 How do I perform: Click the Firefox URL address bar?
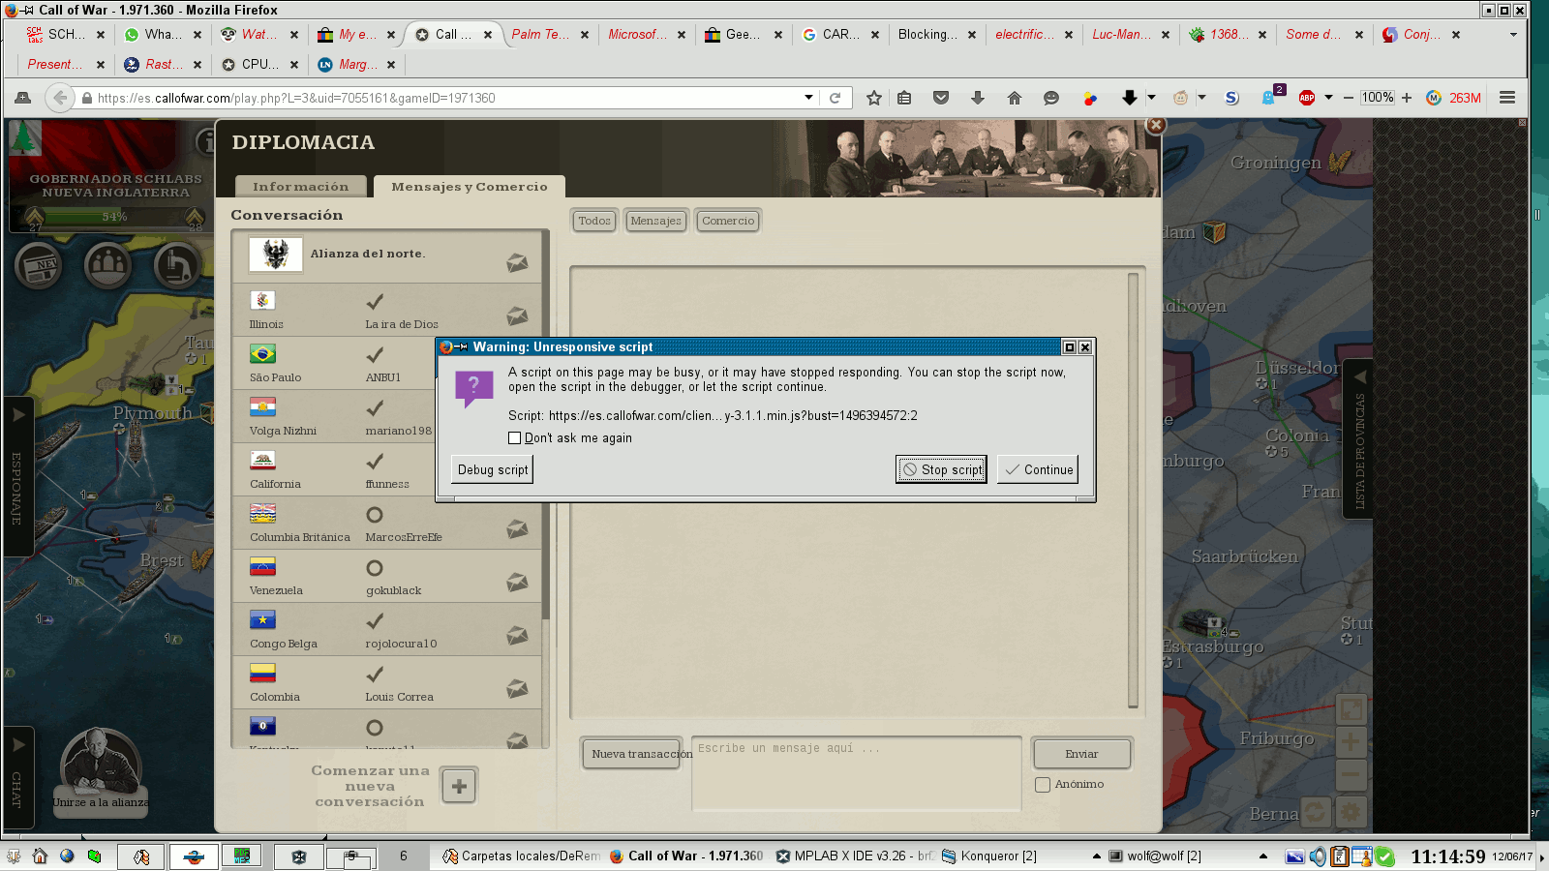(445, 98)
